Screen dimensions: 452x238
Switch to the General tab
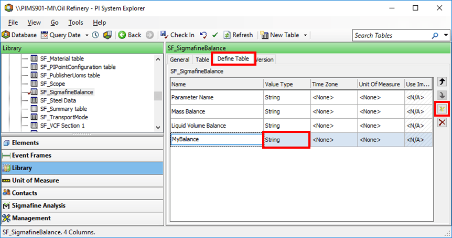click(179, 59)
